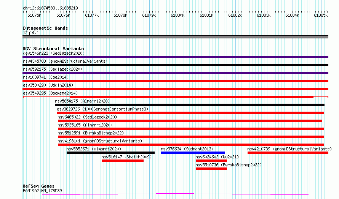Click the 61880k ruler tick label
The image size is (339, 199).
point(177,15)
